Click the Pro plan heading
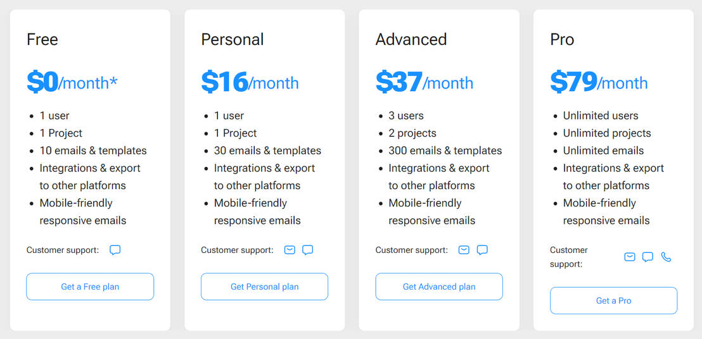The width and height of the screenshot is (702, 339). pyautogui.click(x=562, y=39)
